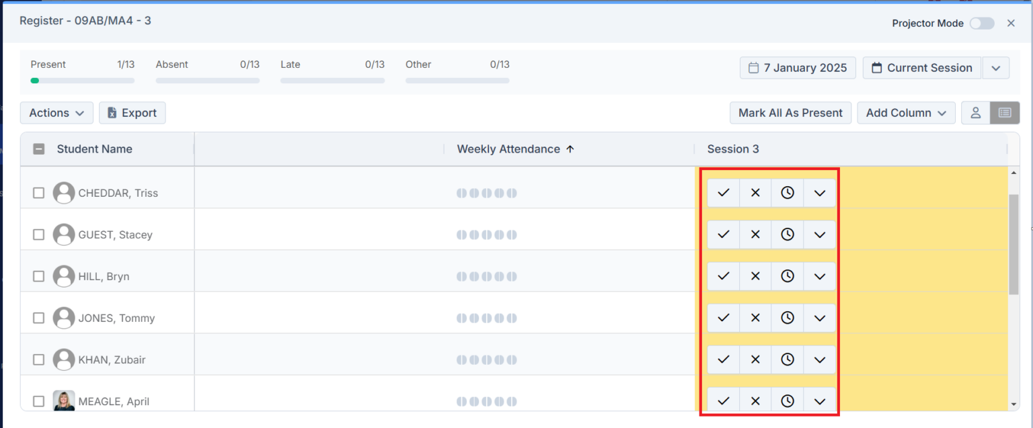Screen dimensions: 1033x428
Task: Click Mark All As Present
Action: coord(790,112)
